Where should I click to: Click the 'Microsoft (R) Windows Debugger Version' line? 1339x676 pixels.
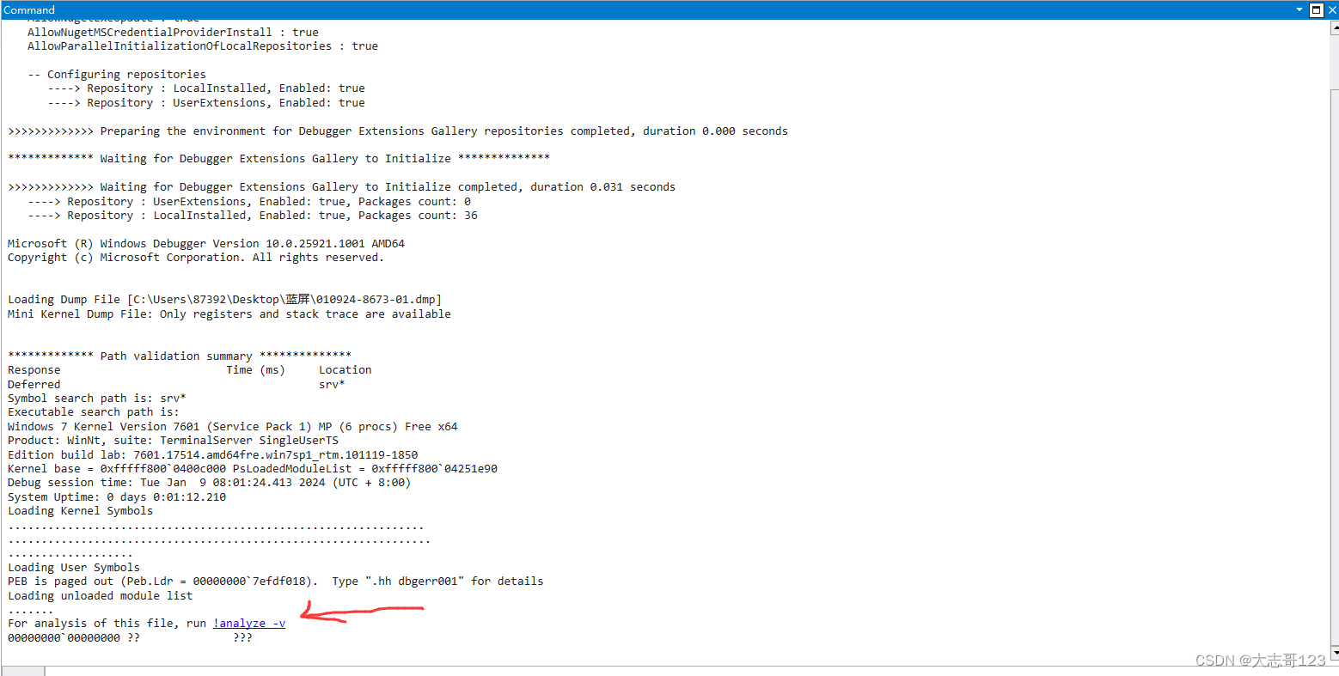coord(206,244)
